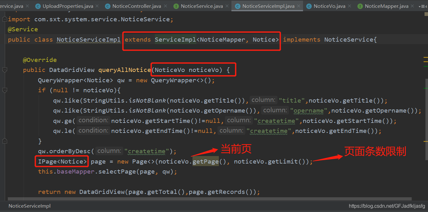Collapse the queryAllNotice method fold
The width and height of the screenshot is (428, 212).
tap(4, 70)
